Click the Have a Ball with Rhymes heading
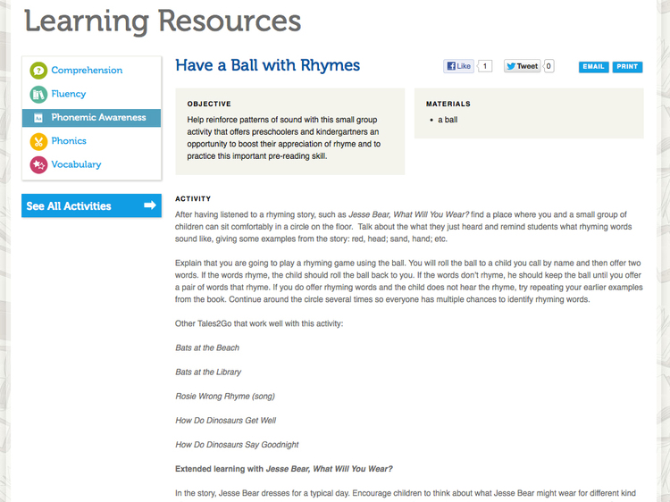 pyautogui.click(x=267, y=65)
